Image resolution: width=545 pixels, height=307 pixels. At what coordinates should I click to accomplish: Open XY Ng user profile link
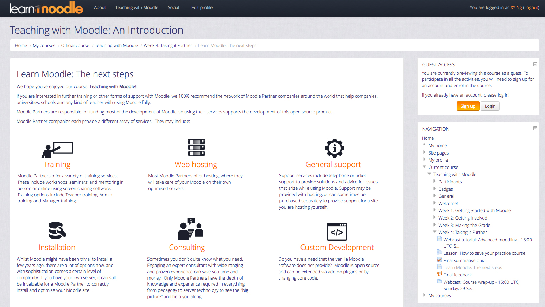pos(516,7)
